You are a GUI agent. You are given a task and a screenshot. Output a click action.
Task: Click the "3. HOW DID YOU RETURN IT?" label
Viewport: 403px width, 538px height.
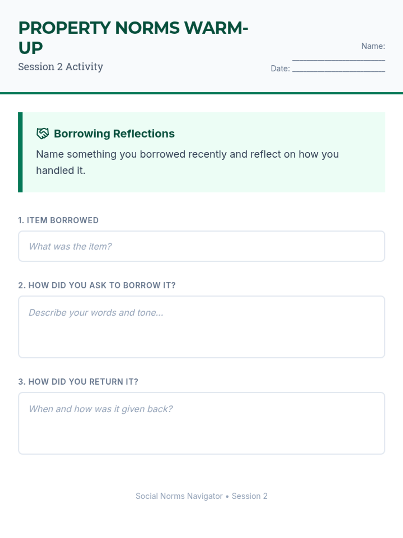tap(78, 382)
